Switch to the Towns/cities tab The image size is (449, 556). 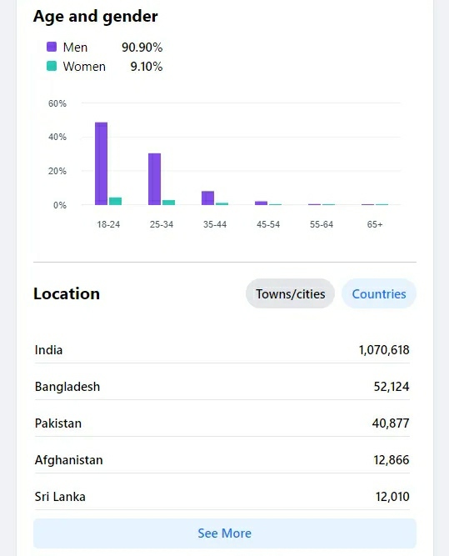[x=290, y=293]
